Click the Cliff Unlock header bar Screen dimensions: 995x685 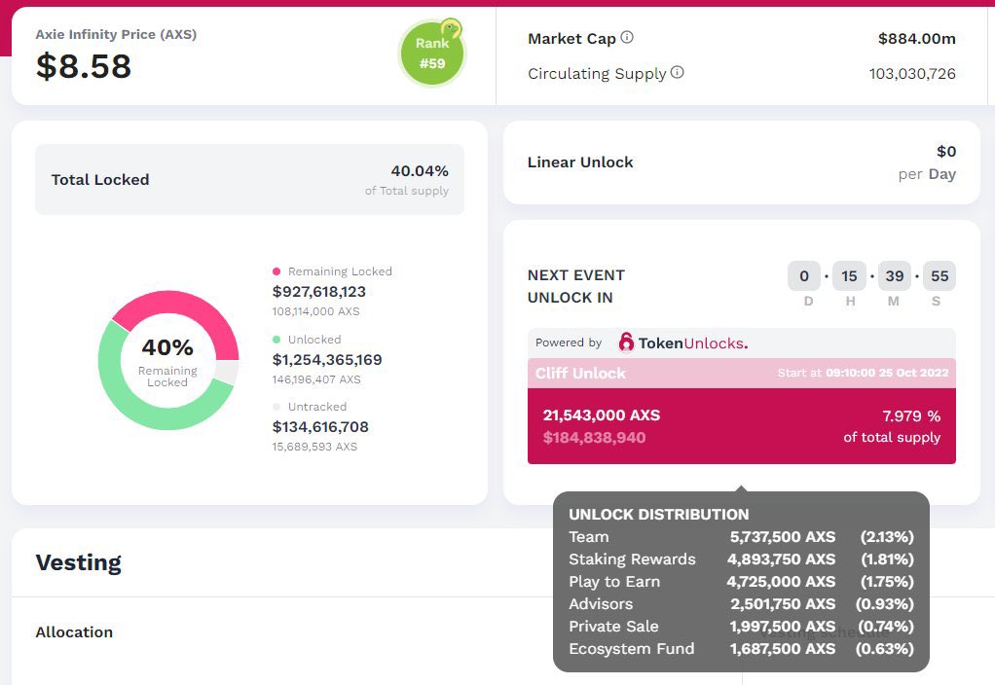tap(741, 373)
